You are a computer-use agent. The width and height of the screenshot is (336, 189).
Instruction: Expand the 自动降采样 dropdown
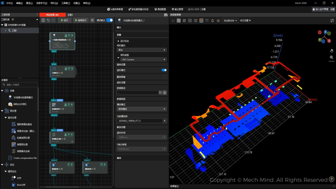click(x=230, y=21)
